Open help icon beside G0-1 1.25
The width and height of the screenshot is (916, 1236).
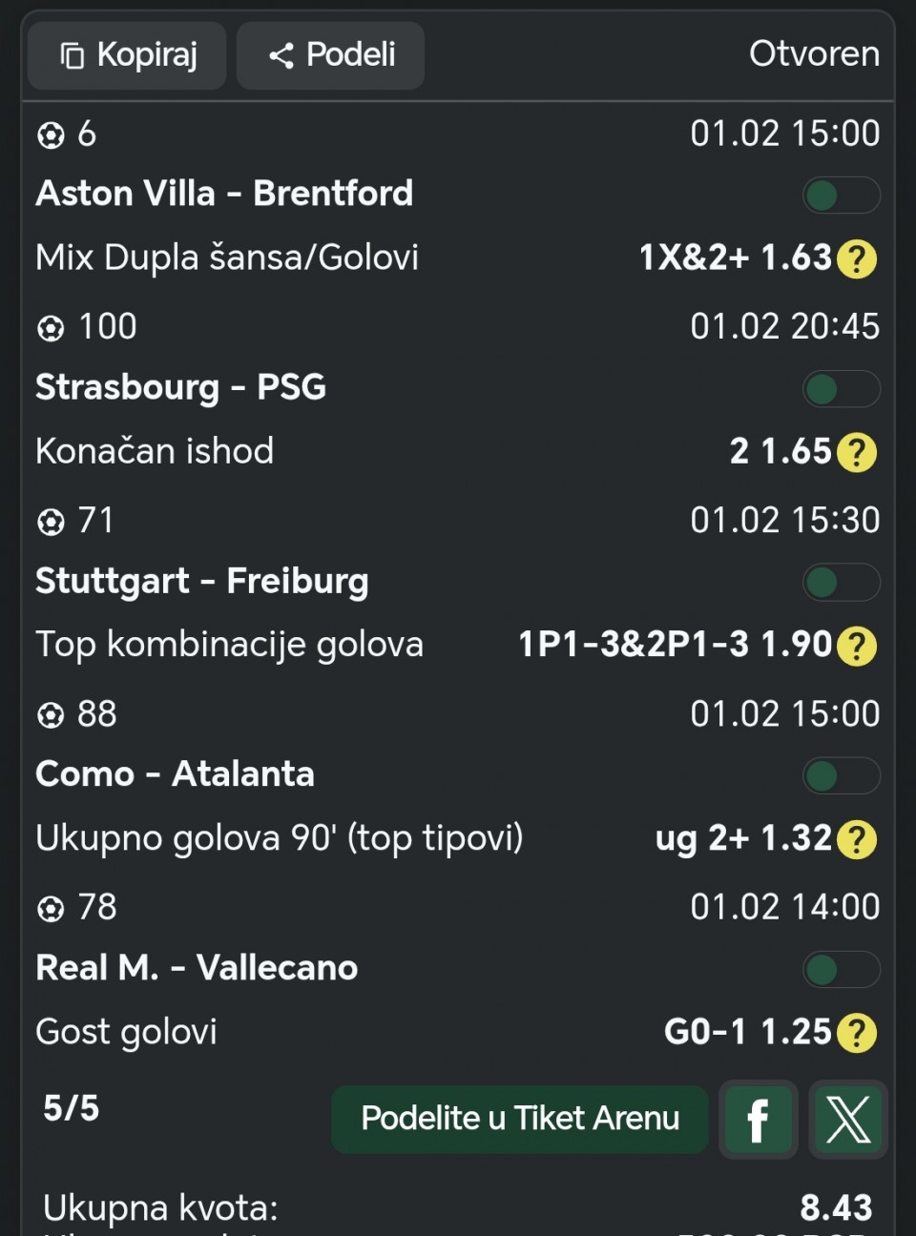tap(856, 1033)
